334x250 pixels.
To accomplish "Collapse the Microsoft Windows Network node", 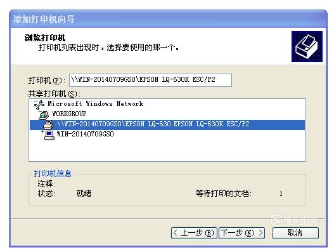I will tap(35, 102).
